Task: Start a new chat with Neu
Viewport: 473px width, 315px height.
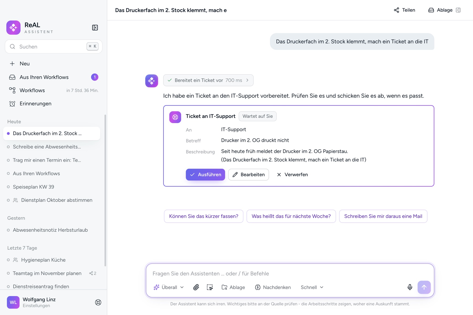Action: tap(54, 64)
